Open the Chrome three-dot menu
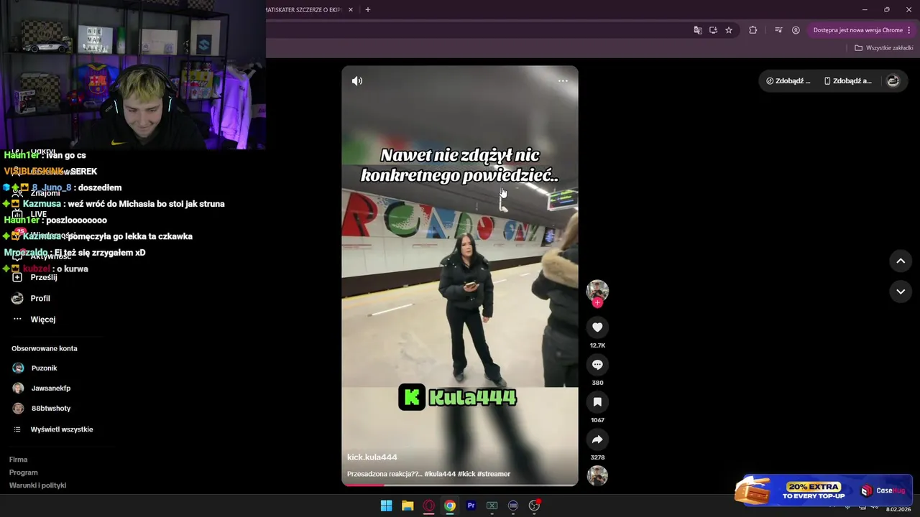 (x=909, y=30)
